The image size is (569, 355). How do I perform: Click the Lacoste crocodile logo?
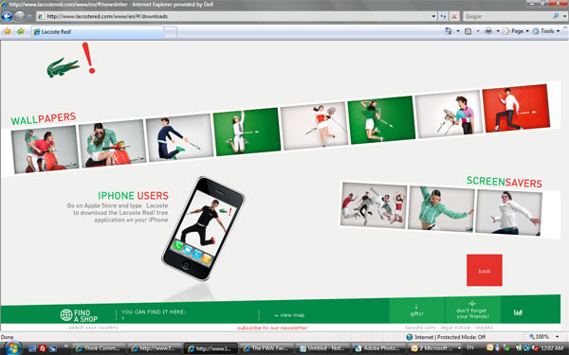[x=63, y=67]
